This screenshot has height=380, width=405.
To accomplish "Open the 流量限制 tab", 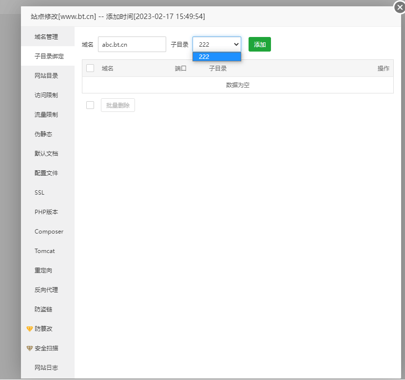I will (46, 115).
